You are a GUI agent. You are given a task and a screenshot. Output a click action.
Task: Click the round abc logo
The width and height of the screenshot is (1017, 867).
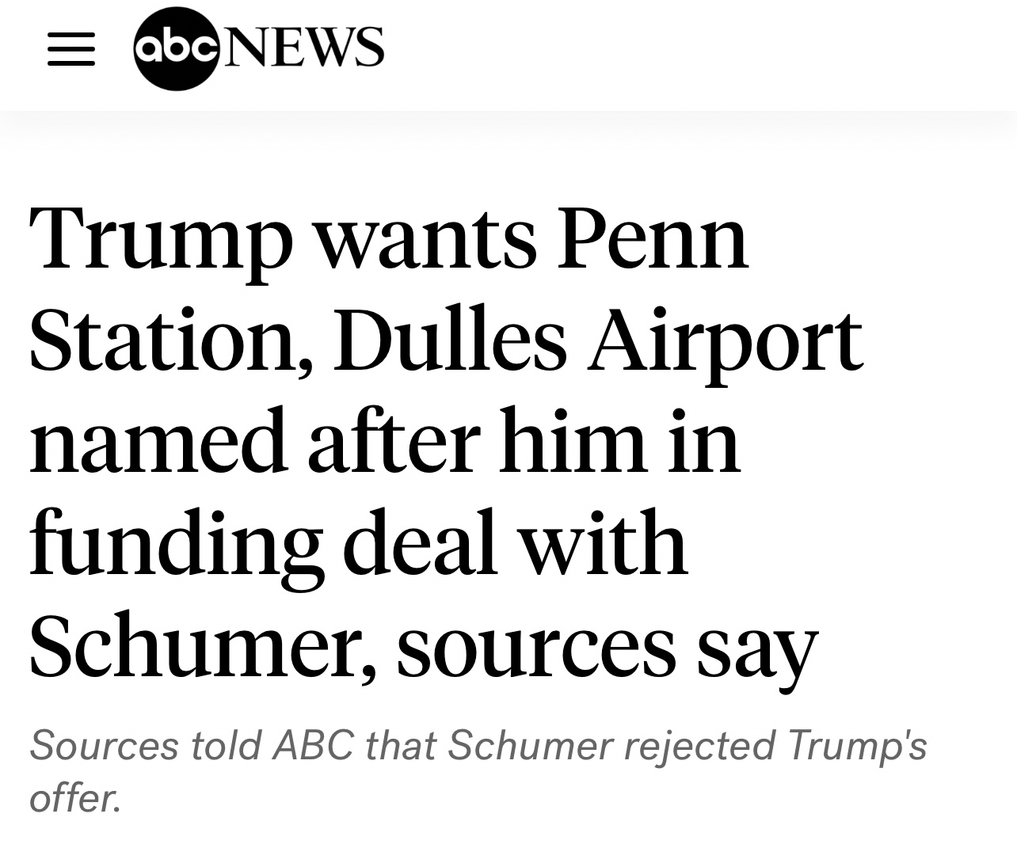[176, 48]
